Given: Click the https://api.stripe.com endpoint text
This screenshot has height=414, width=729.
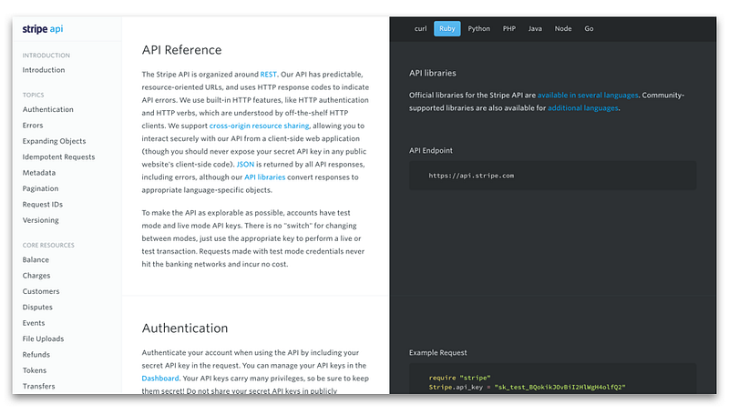Looking at the screenshot, I should click(471, 176).
